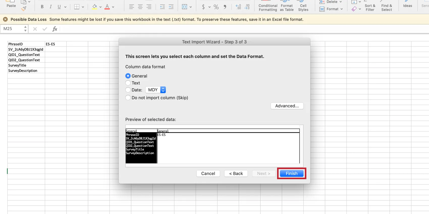Apply percent style
Screen dimensions: 429x214
coord(216,7)
